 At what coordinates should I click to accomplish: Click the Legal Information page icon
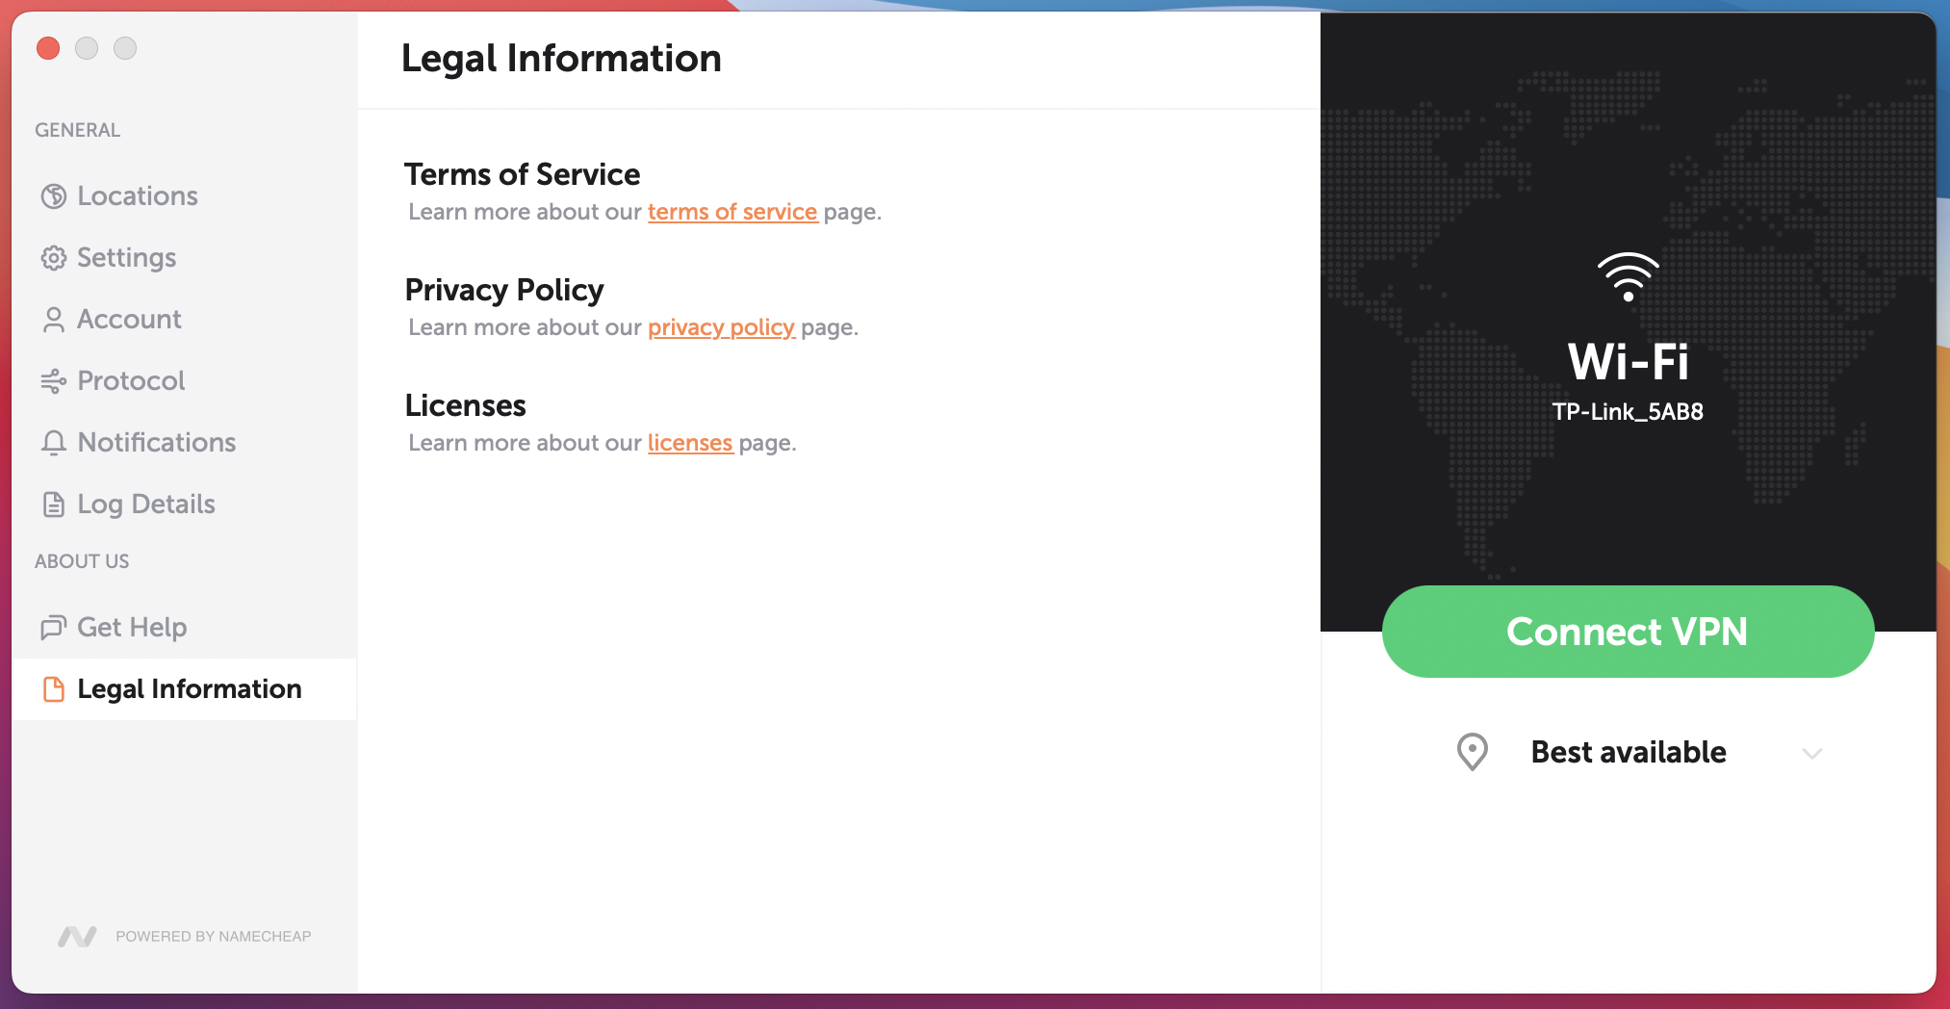pos(54,689)
